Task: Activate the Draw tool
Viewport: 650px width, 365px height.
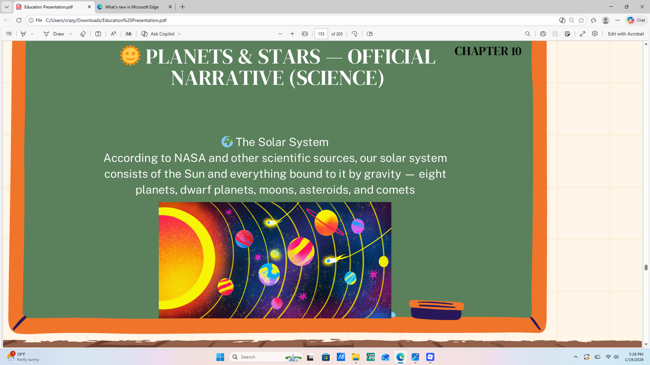Action: [54, 34]
